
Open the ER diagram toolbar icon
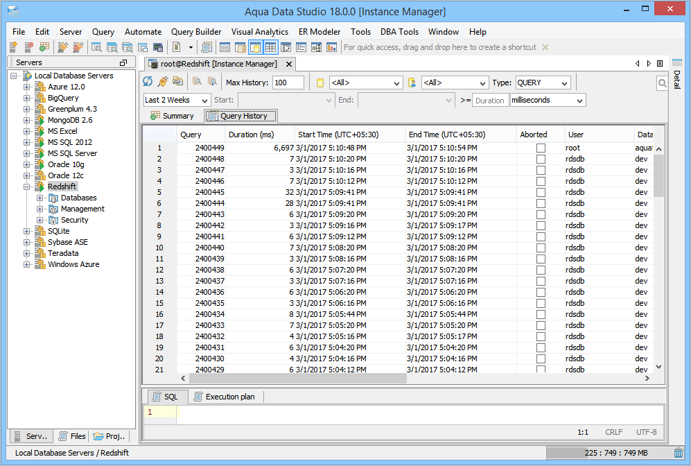point(317,47)
